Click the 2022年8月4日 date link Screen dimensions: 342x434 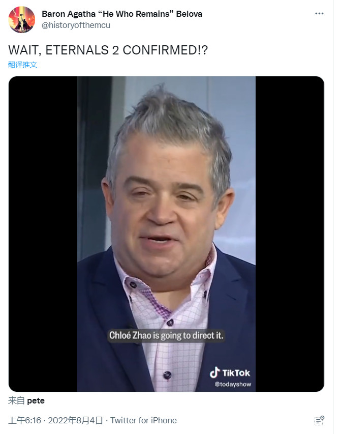(x=76, y=420)
